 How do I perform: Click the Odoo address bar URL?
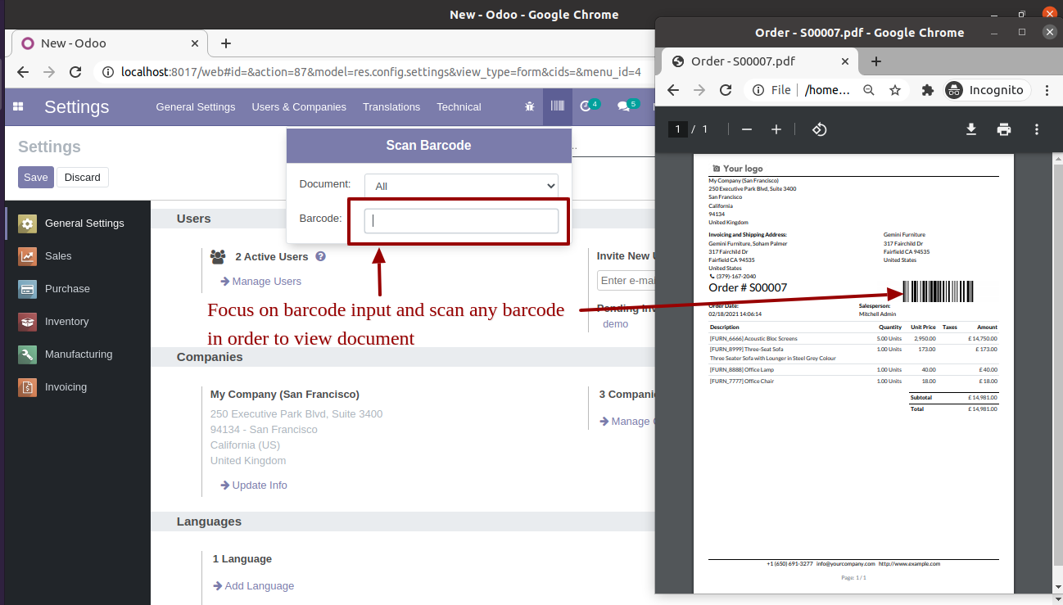pyautogui.click(x=381, y=72)
